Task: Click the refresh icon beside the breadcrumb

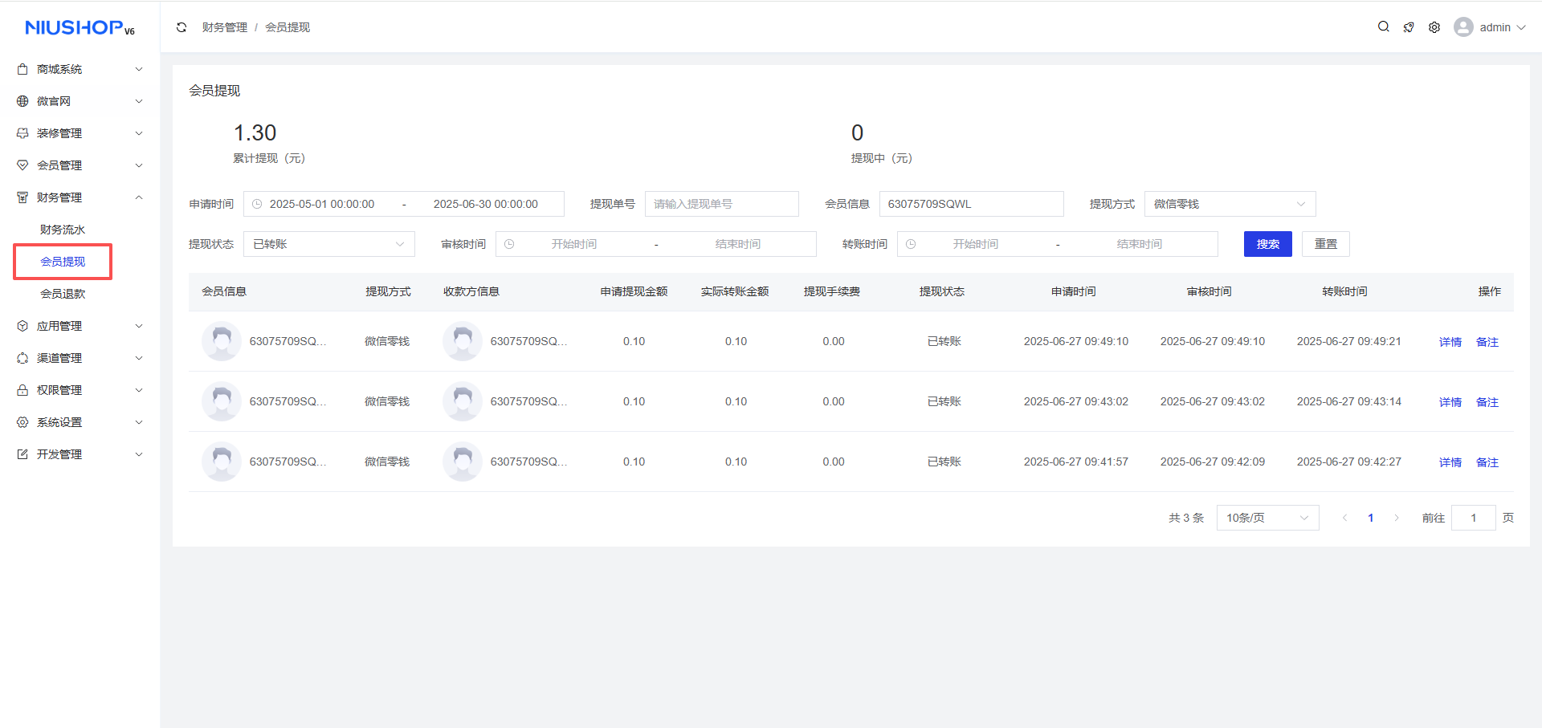Action: [x=182, y=27]
